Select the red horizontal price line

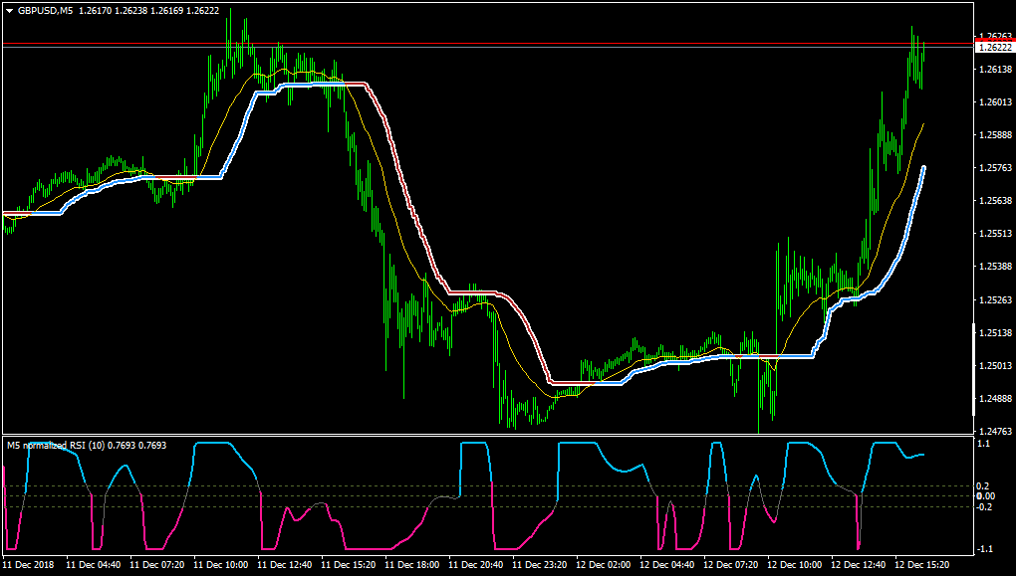(x=487, y=44)
